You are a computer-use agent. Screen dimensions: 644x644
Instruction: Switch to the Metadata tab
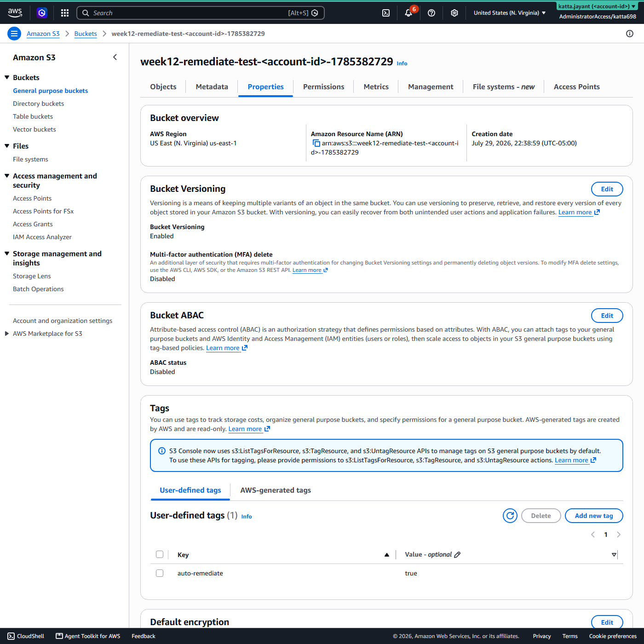point(212,86)
